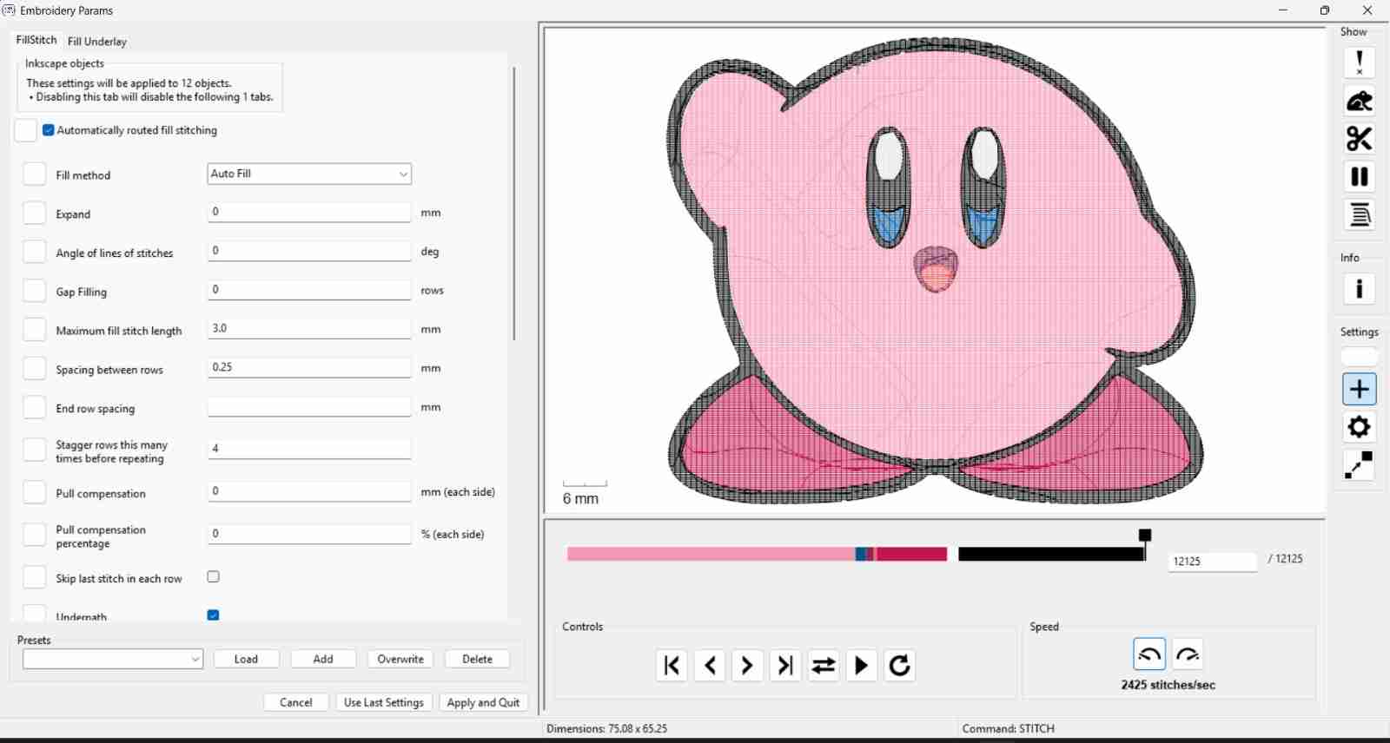Click crimson segment of stitch timeline
Screen dimensions: 1390x743
click(911, 554)
